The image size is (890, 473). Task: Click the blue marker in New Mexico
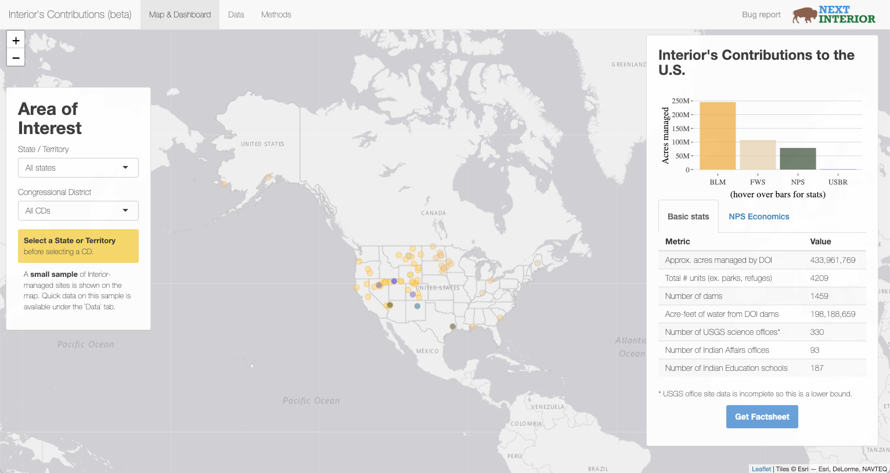(x=417, y=305)
